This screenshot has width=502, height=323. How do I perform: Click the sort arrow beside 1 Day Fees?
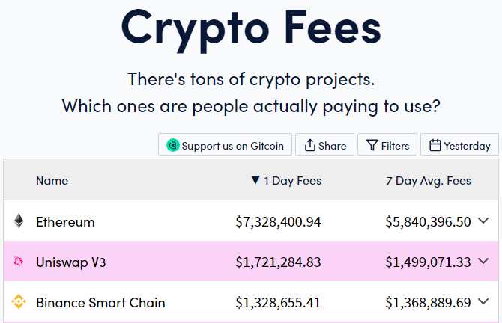point(255,180)
